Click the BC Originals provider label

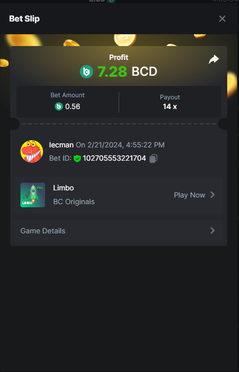click(x=74, y=202)
